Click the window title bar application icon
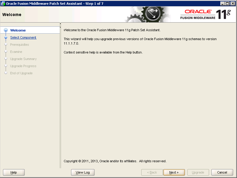Viewport: 237px width, 178px height. click(3, 3)
